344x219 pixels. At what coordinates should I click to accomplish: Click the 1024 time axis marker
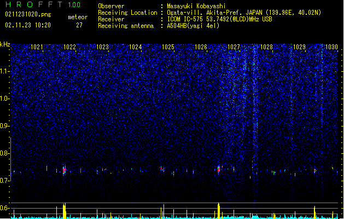click(x=136, y=47)
